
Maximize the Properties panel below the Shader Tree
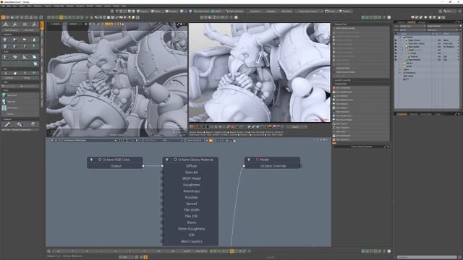coord(456,114)
